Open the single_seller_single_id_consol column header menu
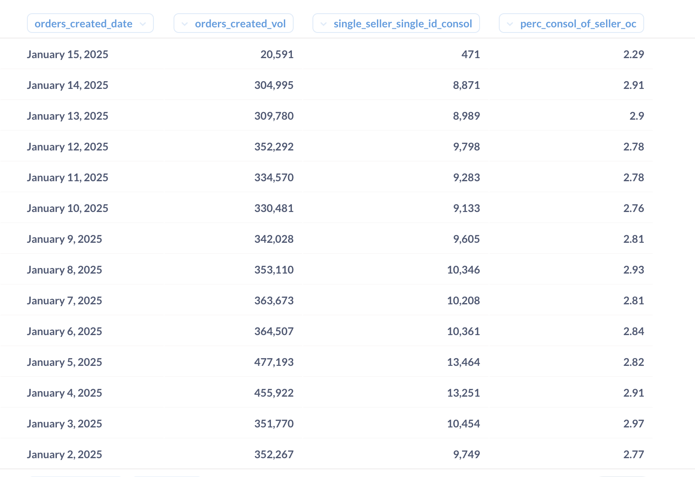The width and height of the screenshot is (695, 477). [403, 24]
